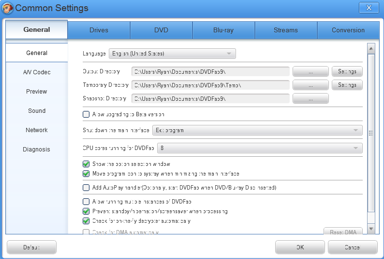Viewport: 384px width, 259px height.
Task: Select A/V Codec in the sidebar
Action: (37, 72)
